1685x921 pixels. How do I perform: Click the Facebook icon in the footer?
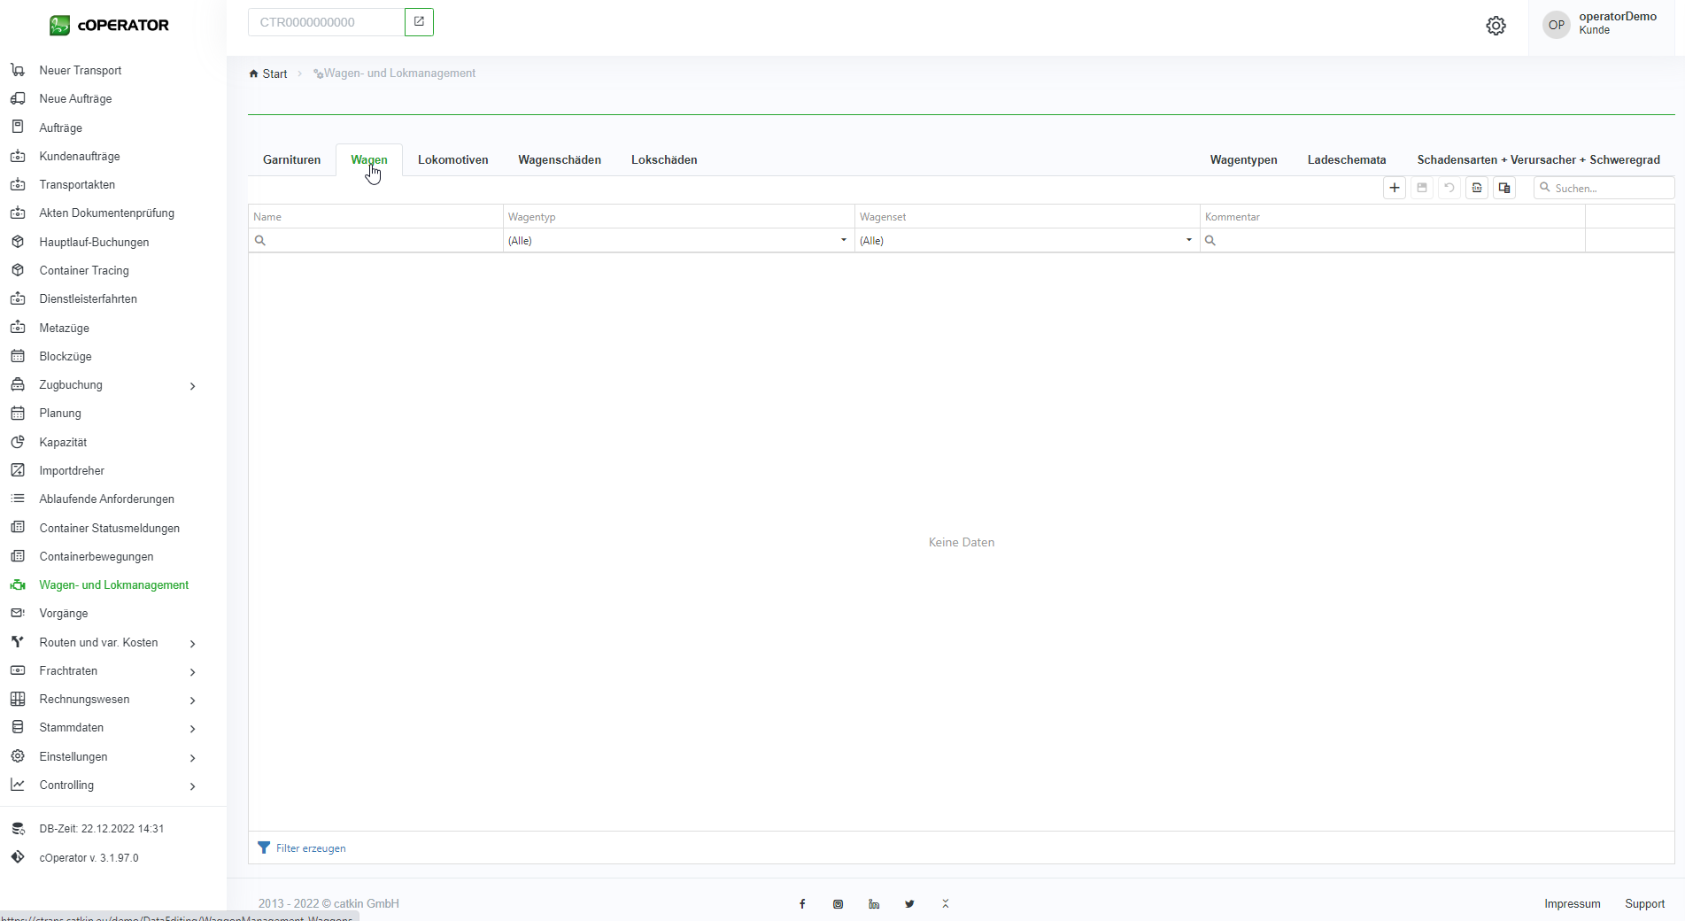802,904
